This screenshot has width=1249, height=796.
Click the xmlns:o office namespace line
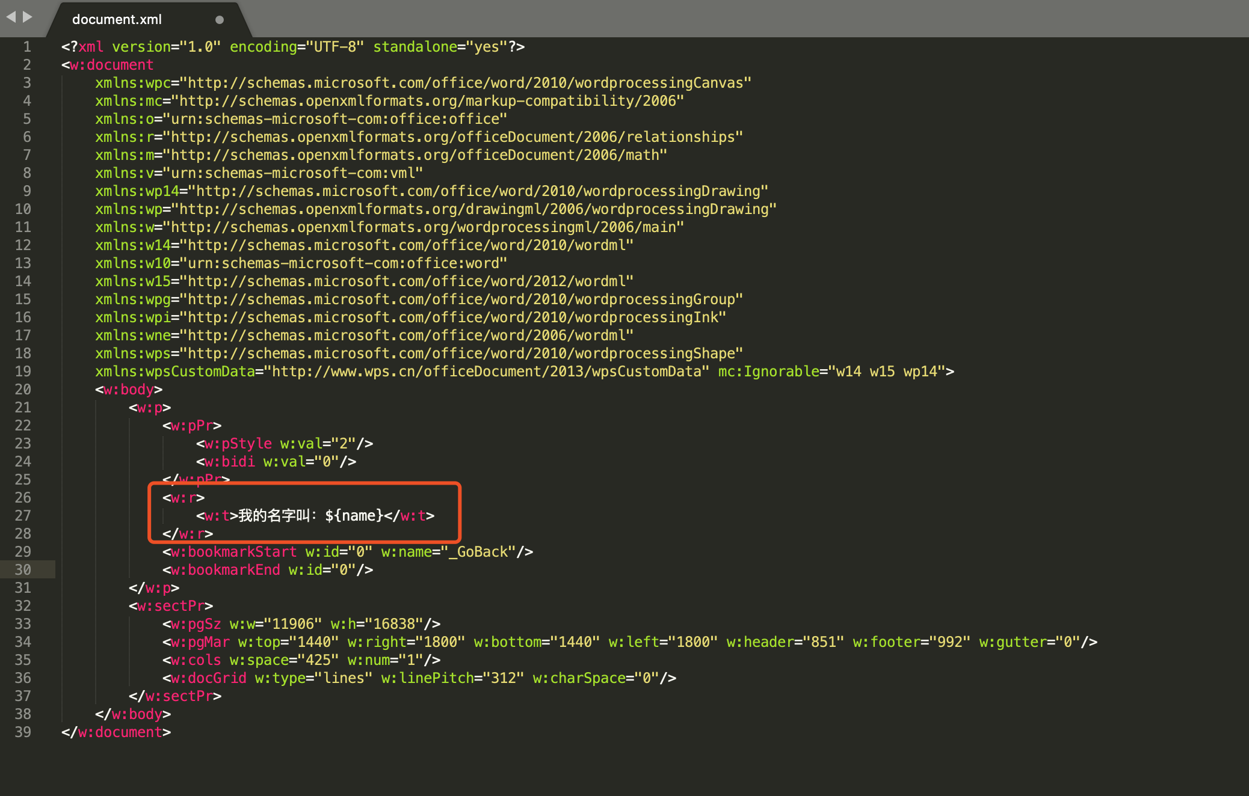pos(301,118)
